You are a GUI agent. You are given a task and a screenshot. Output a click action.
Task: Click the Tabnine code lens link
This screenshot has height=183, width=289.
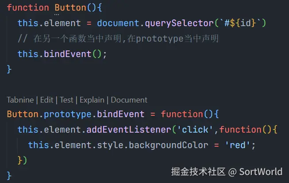pos(20,100)
